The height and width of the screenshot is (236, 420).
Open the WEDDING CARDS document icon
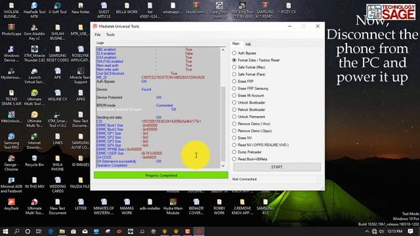pyautogui.click(x=57, y=185)
